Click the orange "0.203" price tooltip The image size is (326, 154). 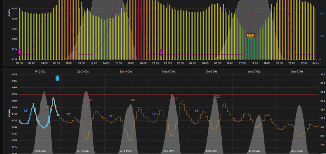click(x=251, y=35)
